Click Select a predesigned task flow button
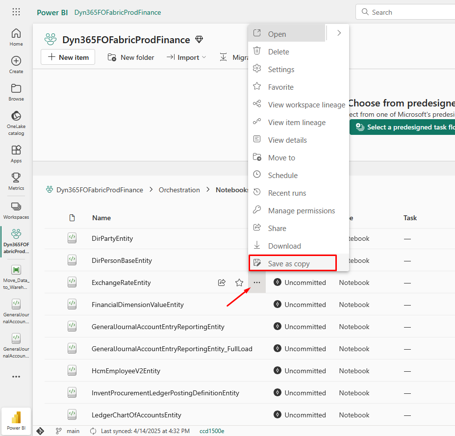 click(x=402, y=127)
